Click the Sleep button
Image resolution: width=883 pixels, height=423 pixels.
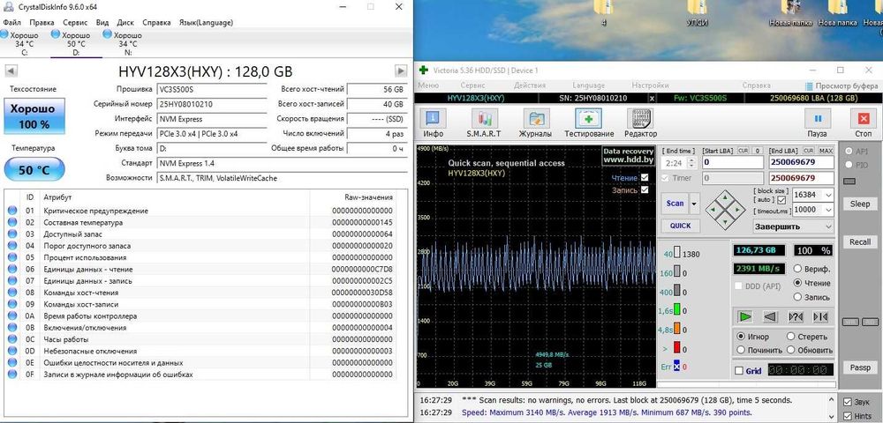click(x=860, y=204)
